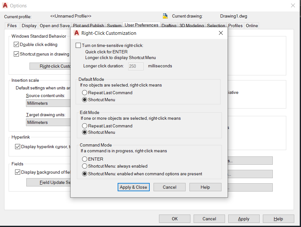Viewport: 301px width, 227px height.
Task: Switch to the Online tab
Action: (252, 26)
